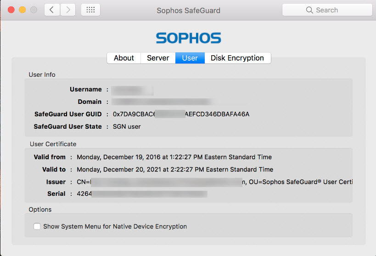The width and height of the screenshot is (376, 256).
Task: Switch to the About tab
Action: pos(124,58)
